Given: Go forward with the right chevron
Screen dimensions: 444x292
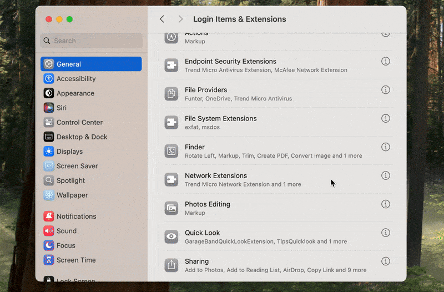Looking at the screenshot, I should point(180,19).
